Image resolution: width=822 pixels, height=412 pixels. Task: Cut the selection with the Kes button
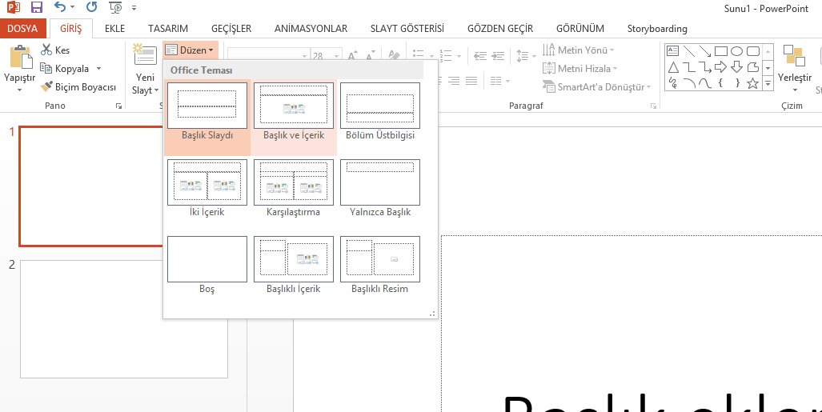tap(55, 50)
